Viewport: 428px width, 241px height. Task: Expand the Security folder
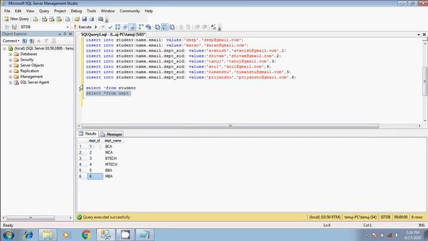tap(11, 60)
